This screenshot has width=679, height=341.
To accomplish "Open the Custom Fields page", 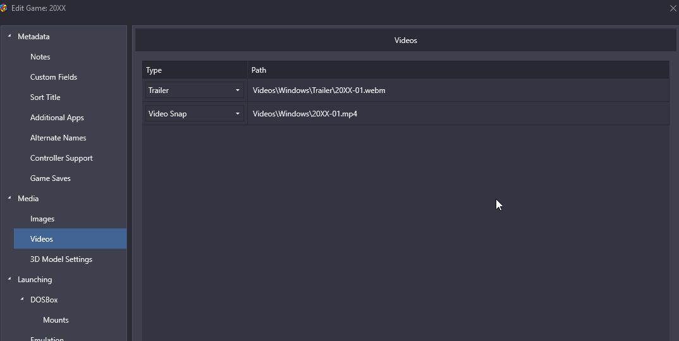I will click(x=54, y=77).
